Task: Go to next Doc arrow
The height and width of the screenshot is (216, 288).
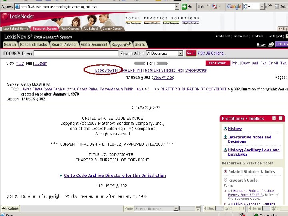Action: click(244, 208)
